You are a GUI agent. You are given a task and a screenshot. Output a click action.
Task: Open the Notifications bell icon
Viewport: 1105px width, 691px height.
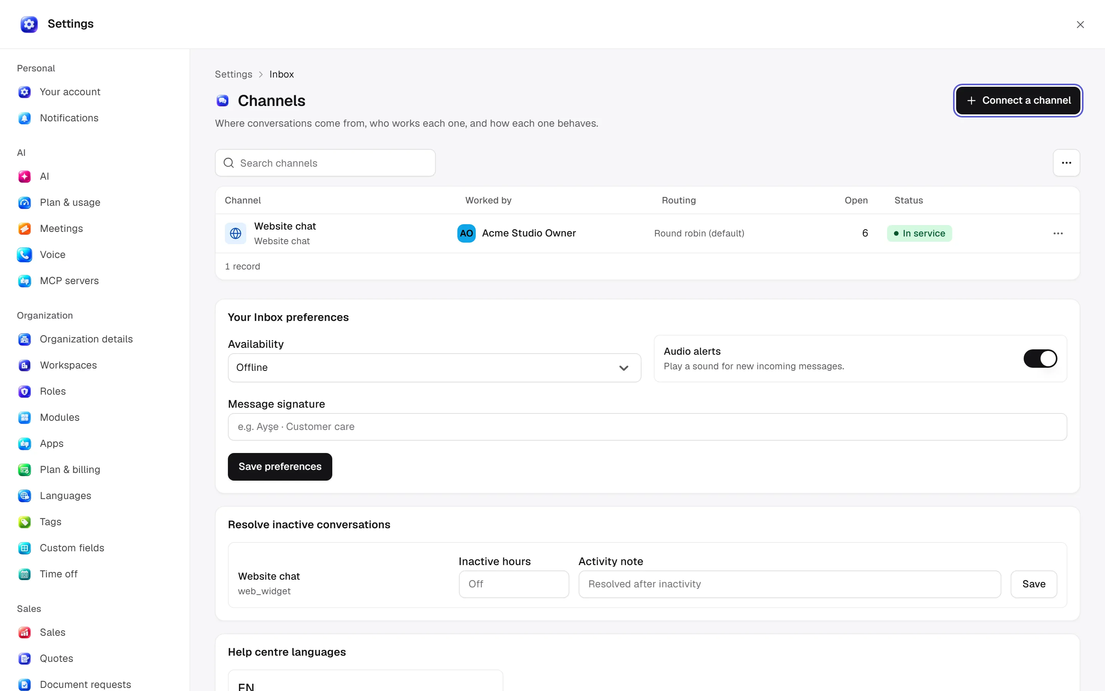click(x=24, y=118)
